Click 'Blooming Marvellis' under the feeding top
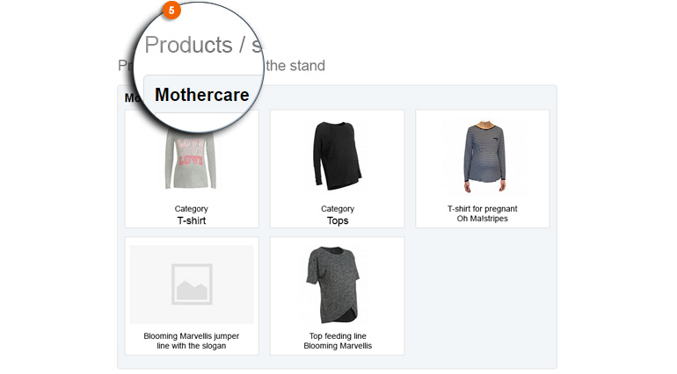 click(x=338, y=346)
